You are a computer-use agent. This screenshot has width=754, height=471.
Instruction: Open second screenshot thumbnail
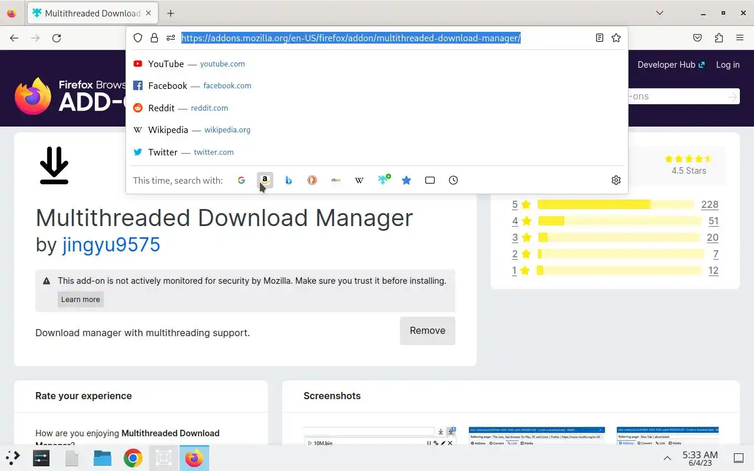(537, 436)
